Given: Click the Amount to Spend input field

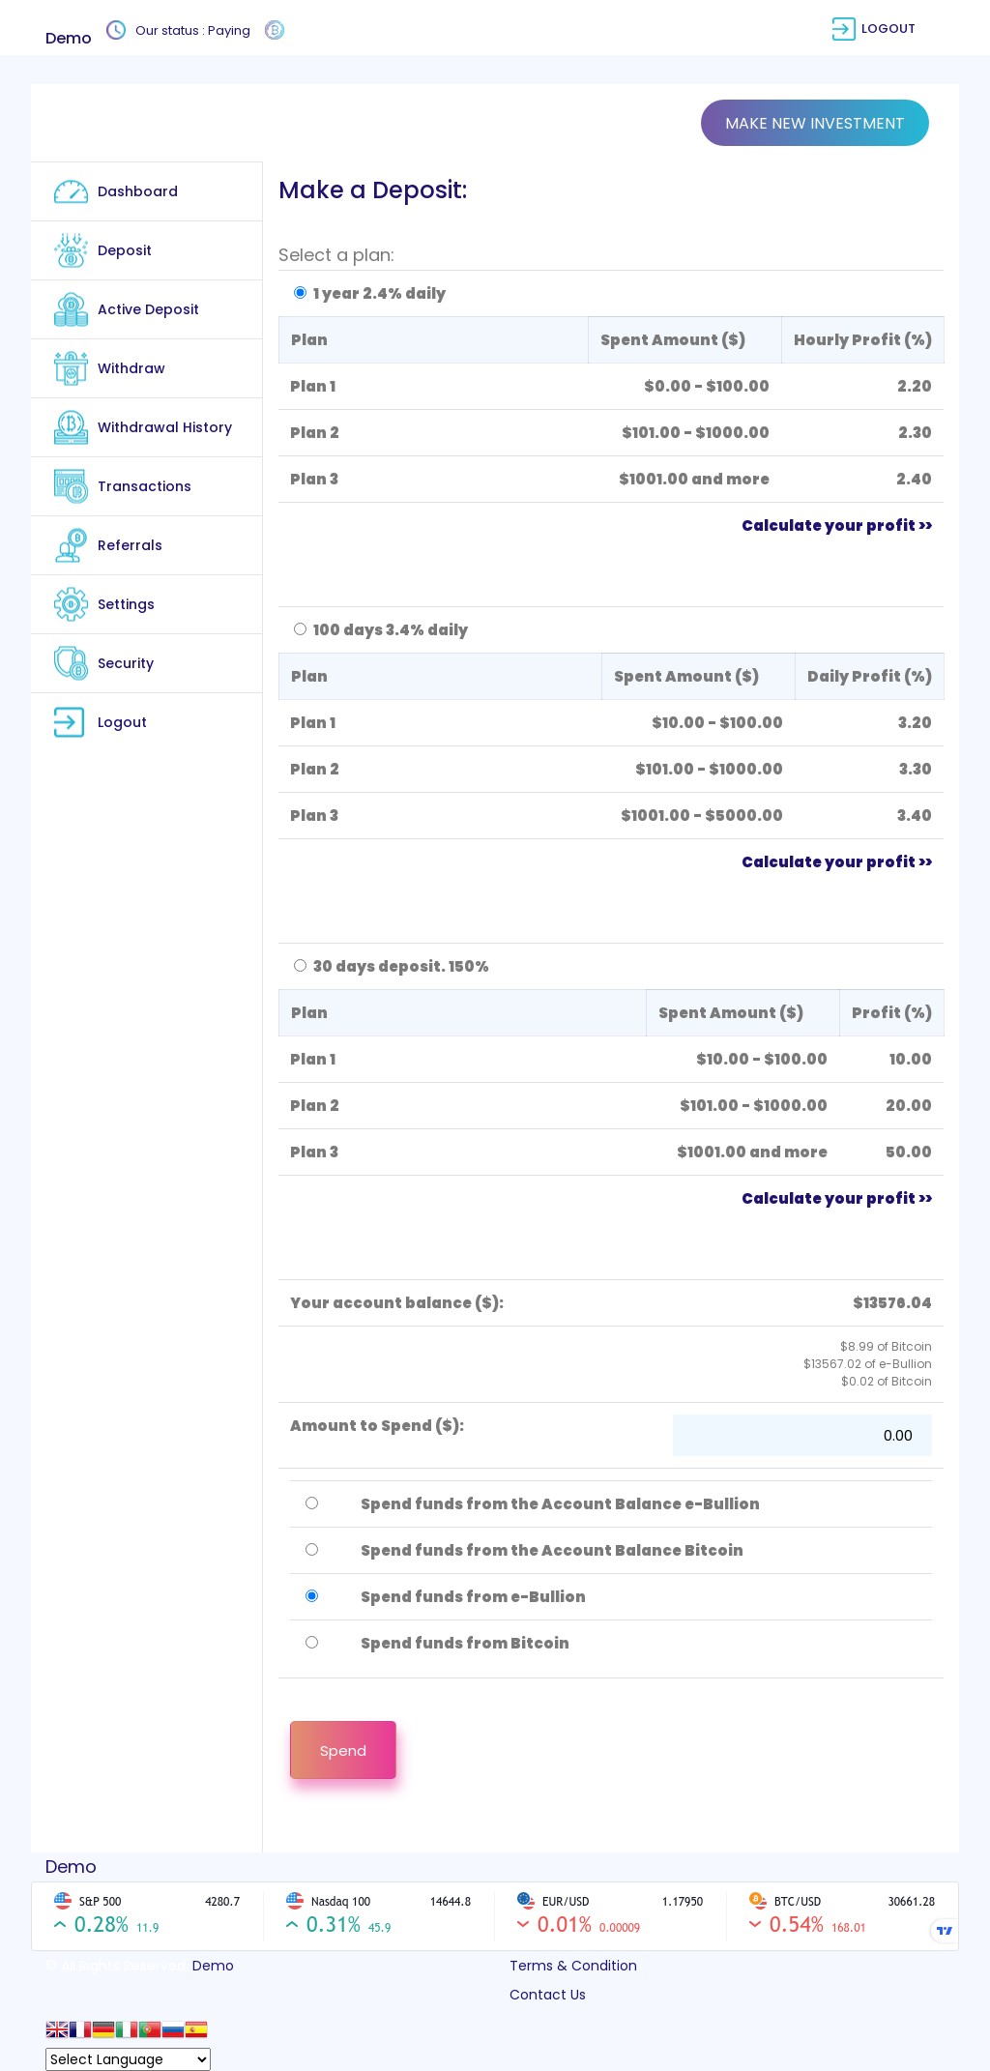Looking at the screenshot, I should (x=801, y=1436).
